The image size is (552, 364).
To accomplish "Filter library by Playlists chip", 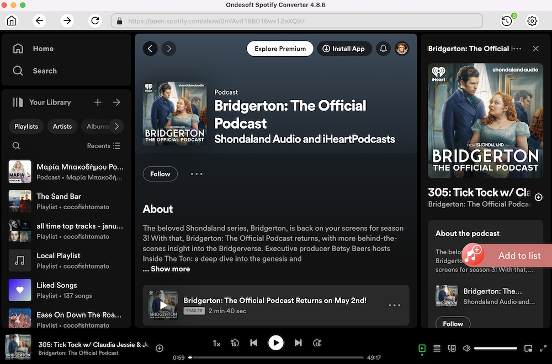I will [26, 126].
